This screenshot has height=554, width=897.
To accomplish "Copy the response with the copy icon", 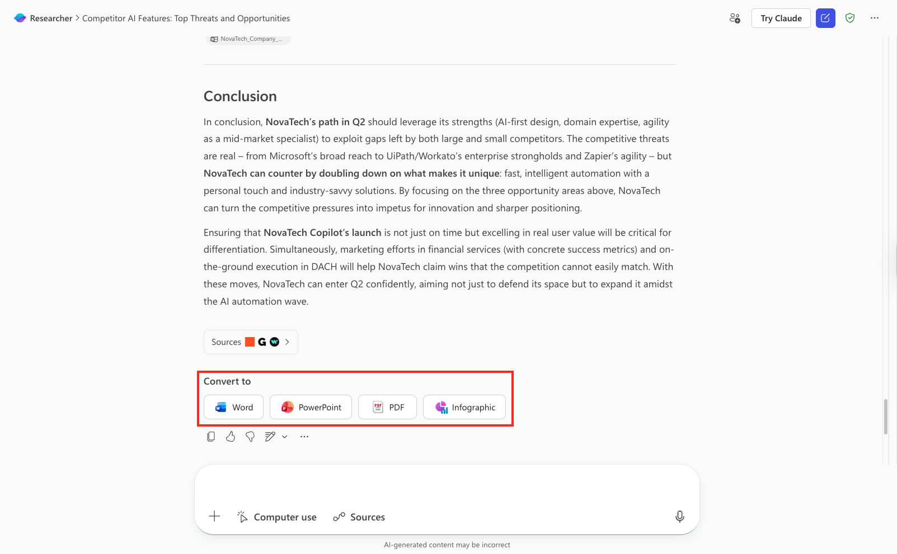I will click(211, 437).
